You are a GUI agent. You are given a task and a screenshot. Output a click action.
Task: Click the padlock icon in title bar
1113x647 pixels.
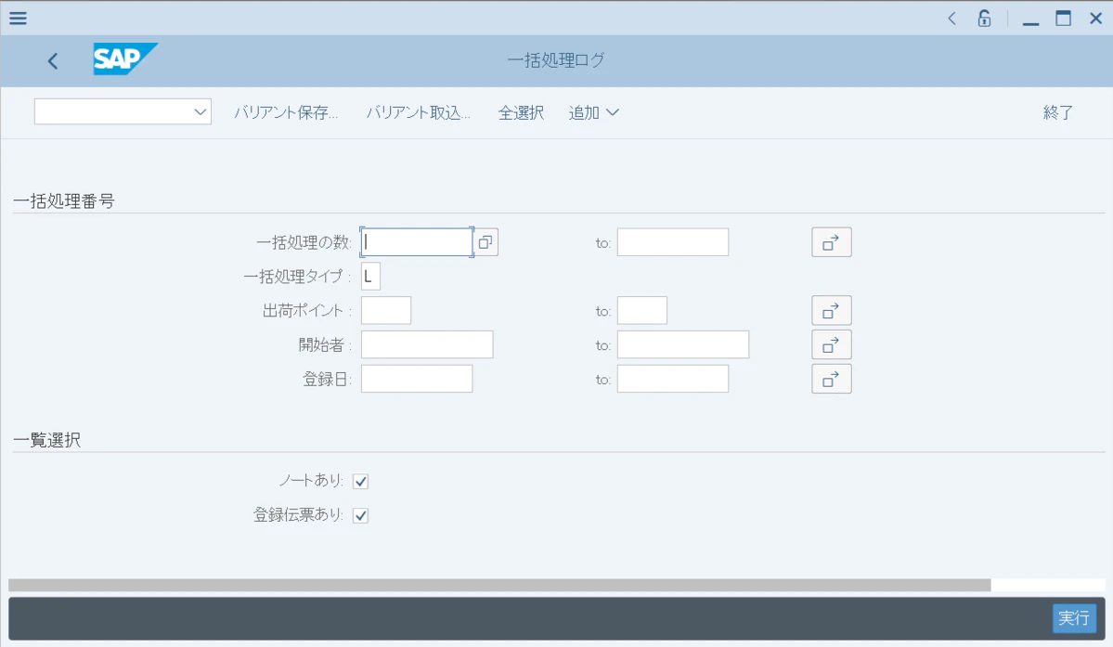984,19
